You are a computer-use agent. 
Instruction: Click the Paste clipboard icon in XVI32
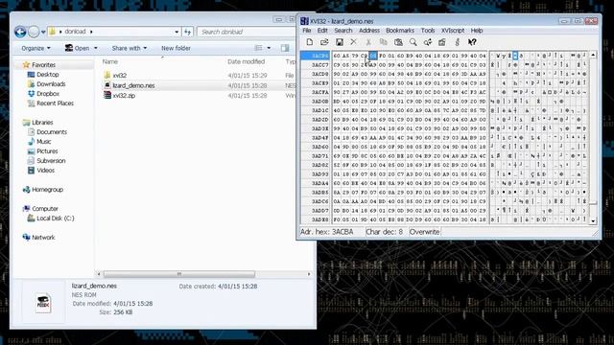click(x=398, y=42)
